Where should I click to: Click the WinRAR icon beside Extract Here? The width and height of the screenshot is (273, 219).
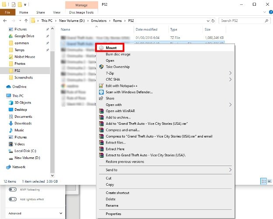[x=101, y=149]
